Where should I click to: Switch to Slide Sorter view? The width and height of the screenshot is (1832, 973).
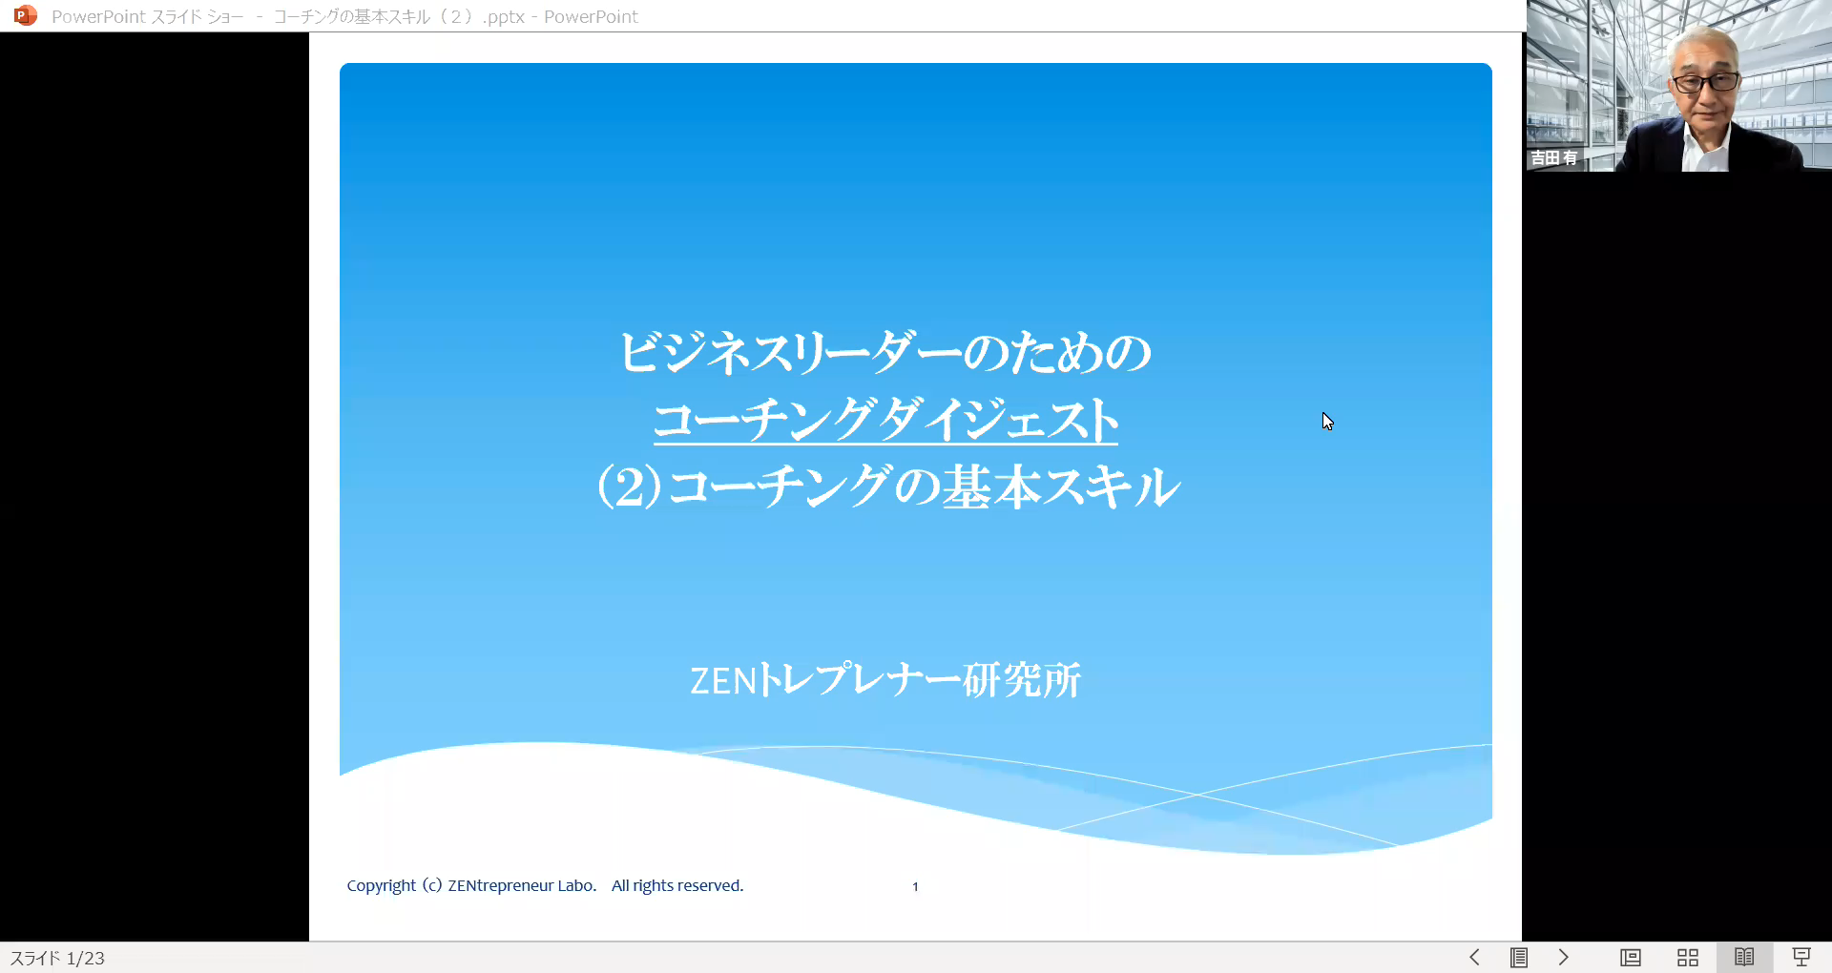click(1687, 957)
